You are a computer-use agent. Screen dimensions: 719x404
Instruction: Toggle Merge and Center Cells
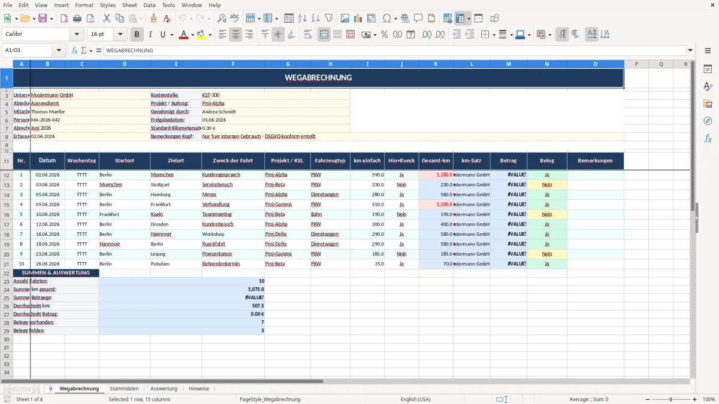[324, 35]
